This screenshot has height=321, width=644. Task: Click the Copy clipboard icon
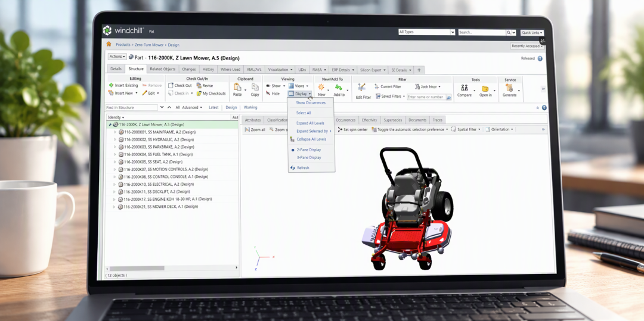pos(255,87)
